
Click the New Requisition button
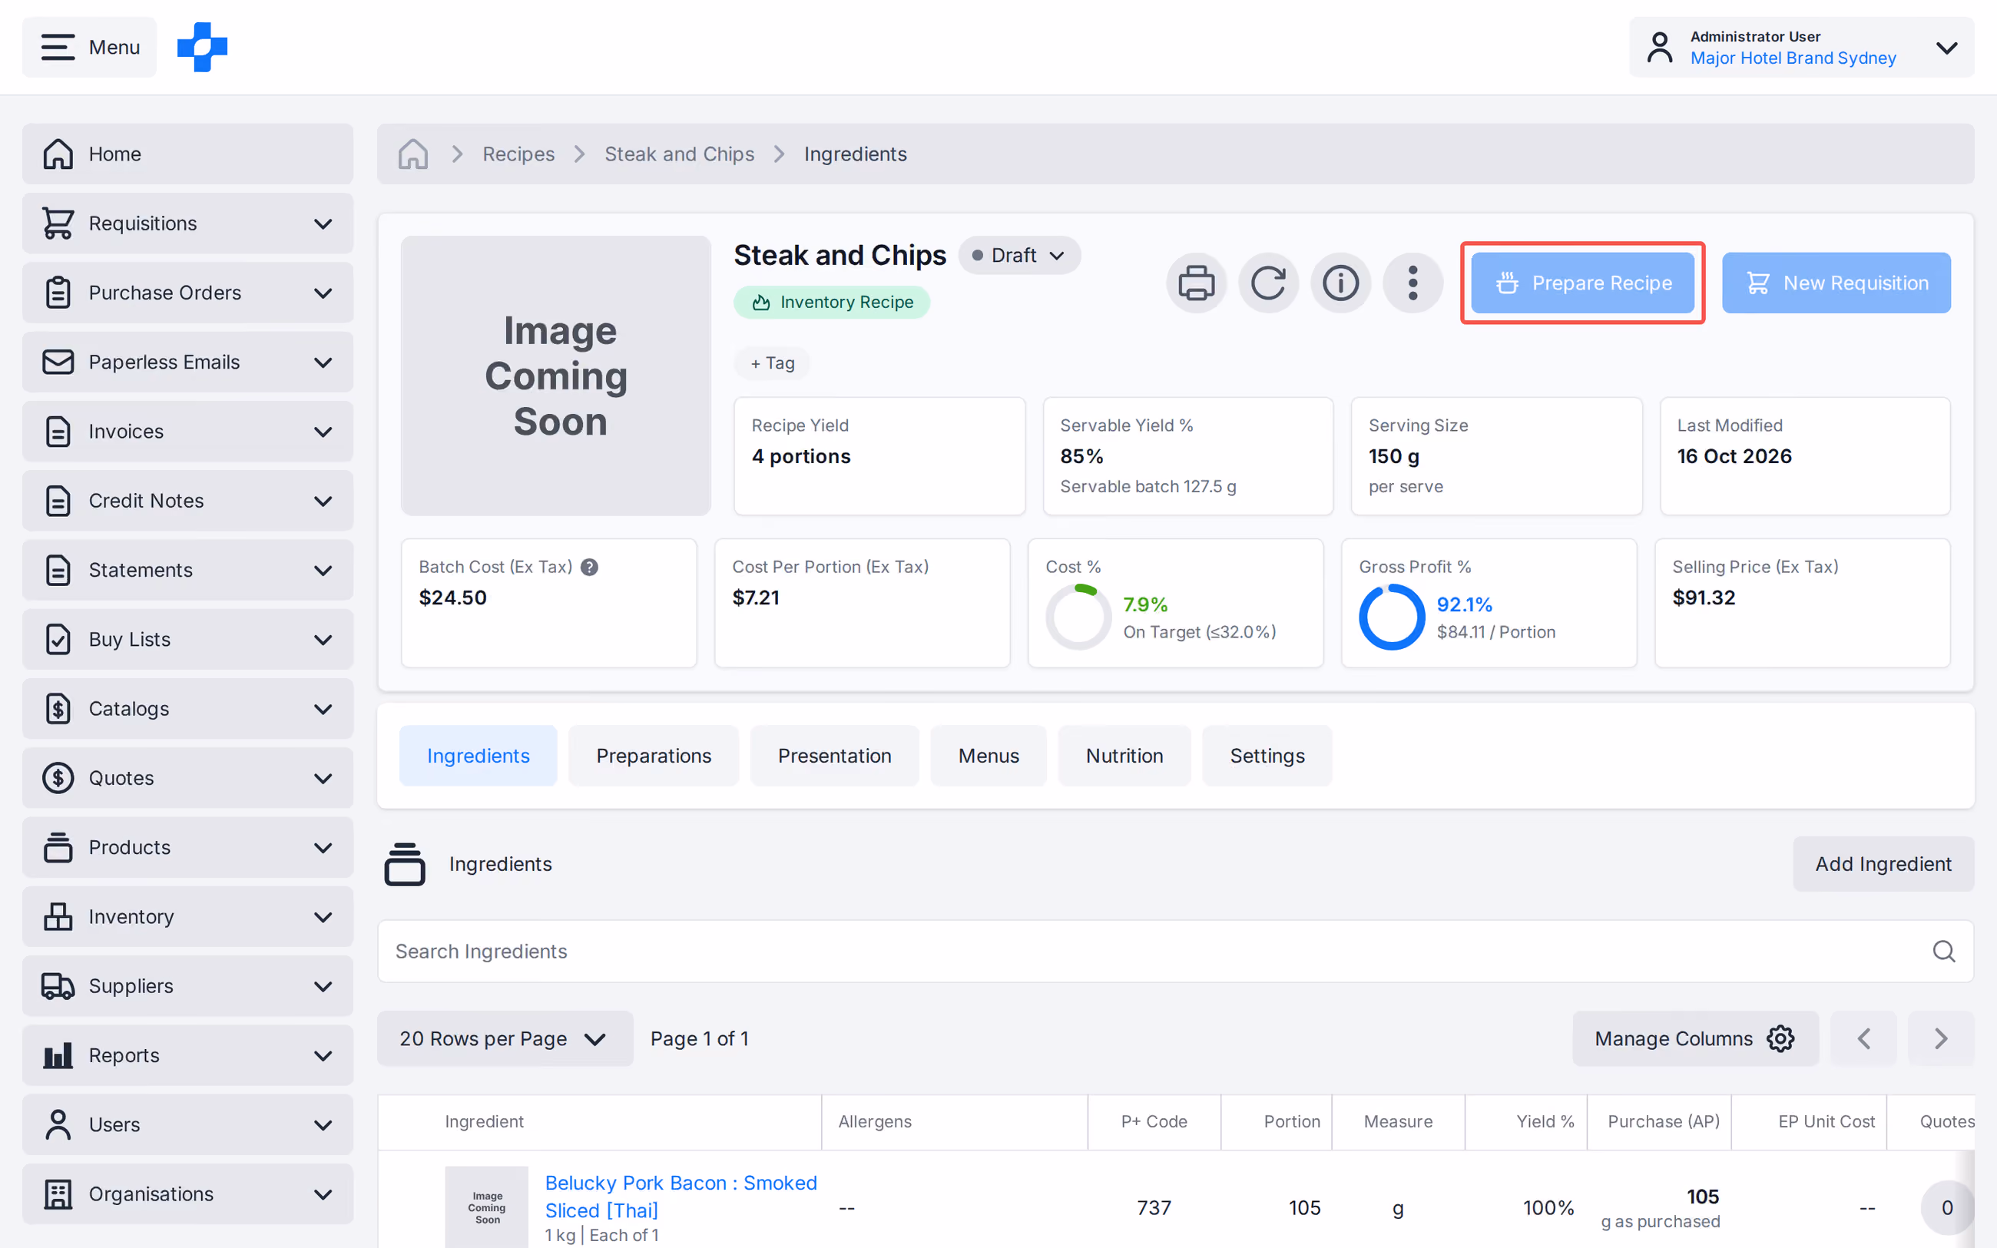pos(1836,283)
